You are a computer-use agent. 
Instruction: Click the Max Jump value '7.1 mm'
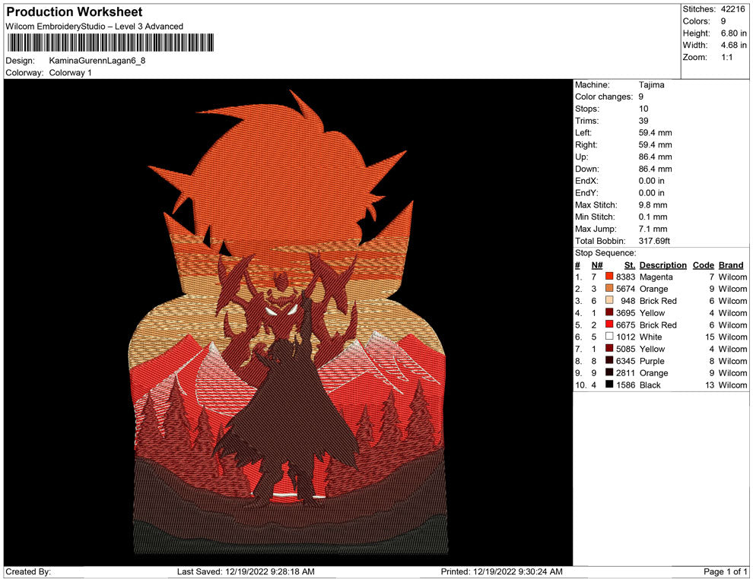653,229
